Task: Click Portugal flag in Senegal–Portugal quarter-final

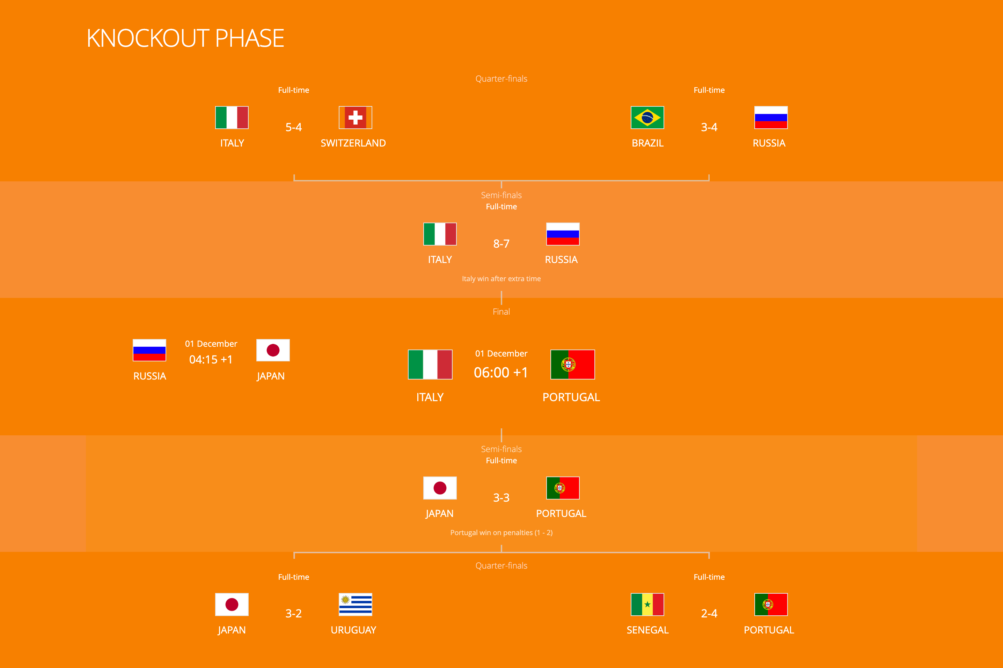Action: click(771, 604)
